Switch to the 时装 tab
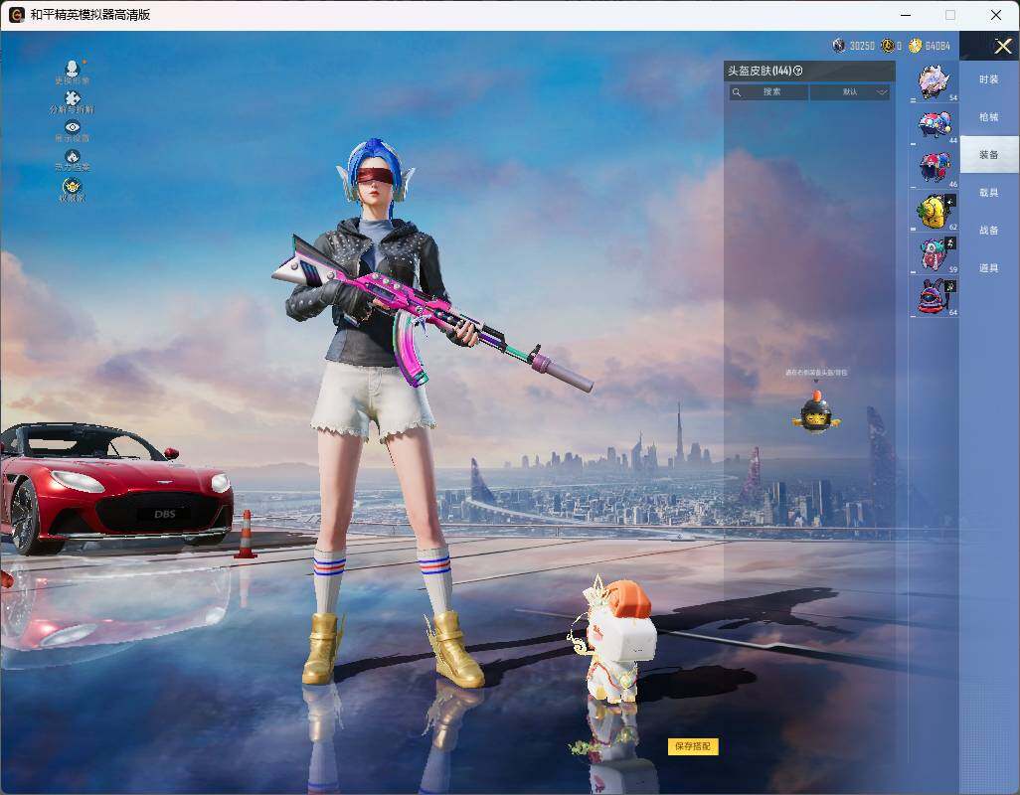1020x795 pixels. click(989, 79)
